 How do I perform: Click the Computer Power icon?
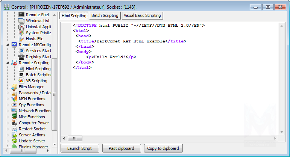(14, 123)
